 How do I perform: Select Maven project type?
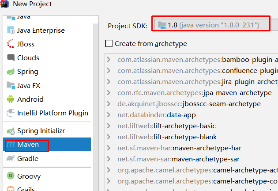click(x=47, y=144)
